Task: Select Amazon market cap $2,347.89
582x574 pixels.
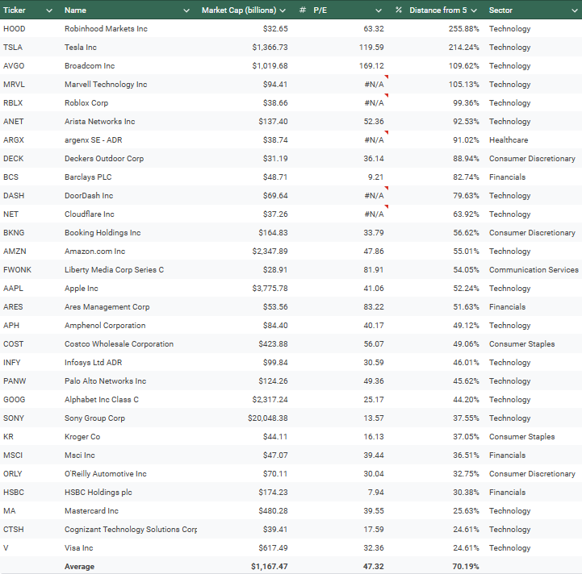Action: 270,251
